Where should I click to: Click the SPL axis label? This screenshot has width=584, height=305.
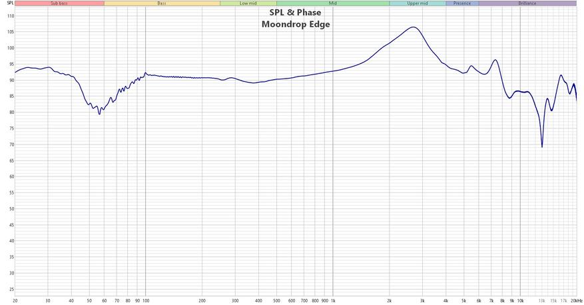[x=10, y=3]
